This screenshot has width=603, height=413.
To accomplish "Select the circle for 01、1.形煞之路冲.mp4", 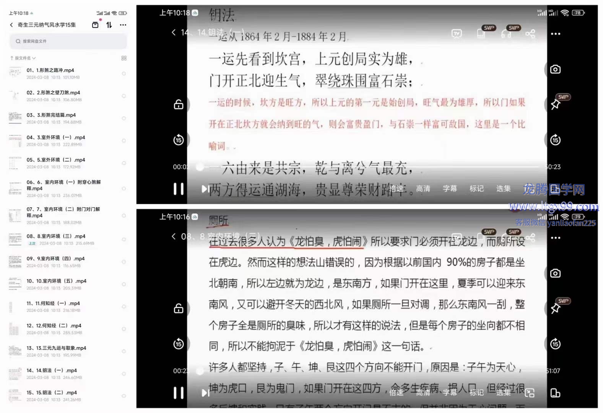I will click(124, 73).
